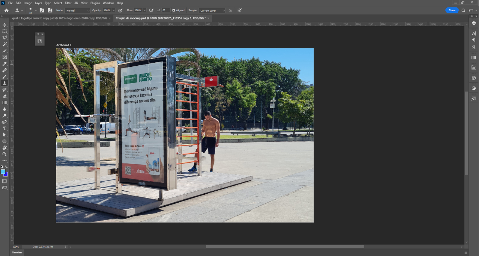The image size is (479, 256).
Task: Open the 3D panel icon
Action: click(473, 78)
